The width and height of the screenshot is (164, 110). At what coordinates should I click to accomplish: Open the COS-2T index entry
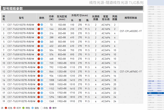[155, 31]
